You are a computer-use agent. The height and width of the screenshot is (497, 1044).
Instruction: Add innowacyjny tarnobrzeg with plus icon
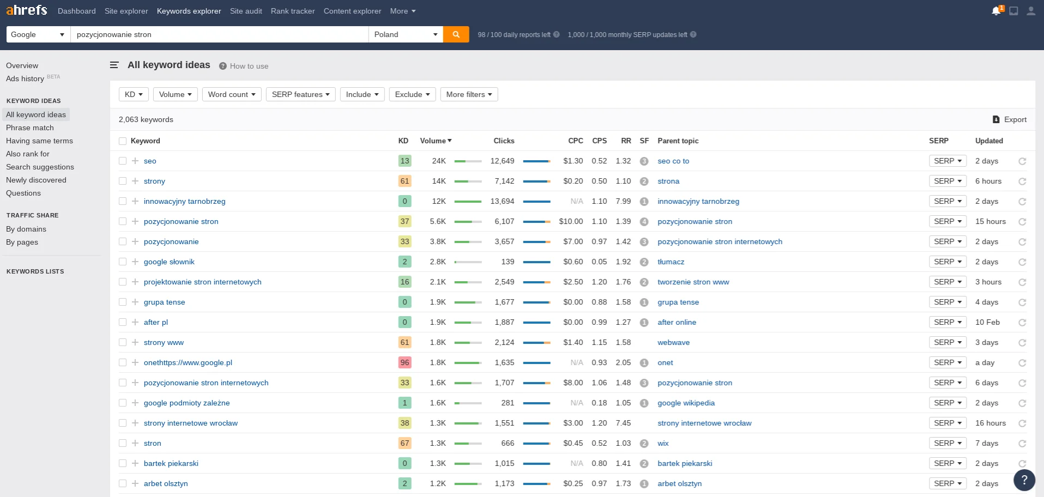tap(135, 201)
